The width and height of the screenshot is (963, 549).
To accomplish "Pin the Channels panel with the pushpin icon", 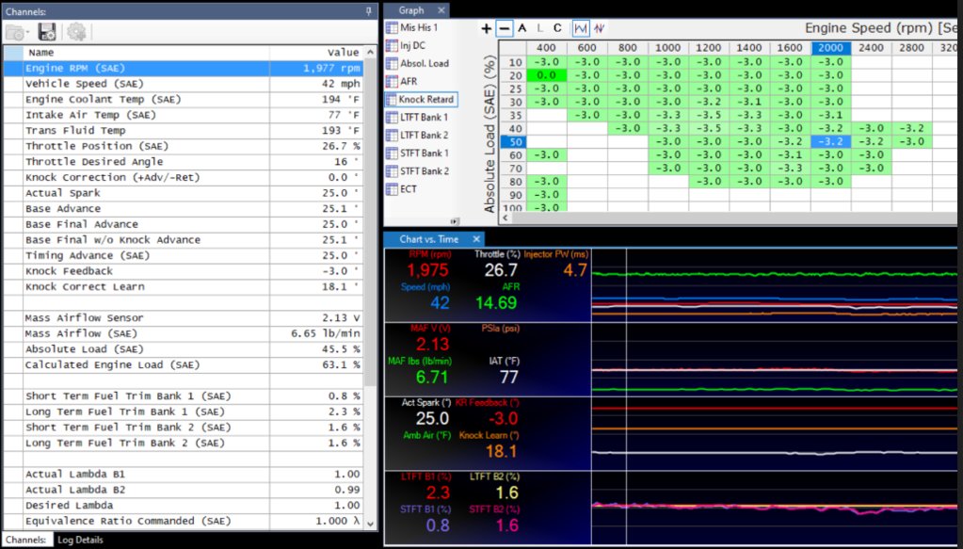I will pos(368,11).
